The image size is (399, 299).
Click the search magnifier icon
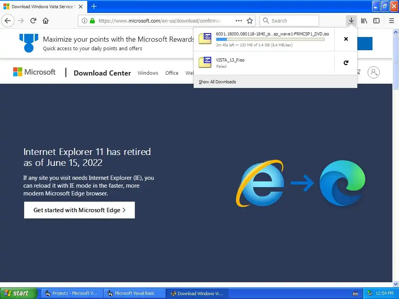click(x=266, y=21)
